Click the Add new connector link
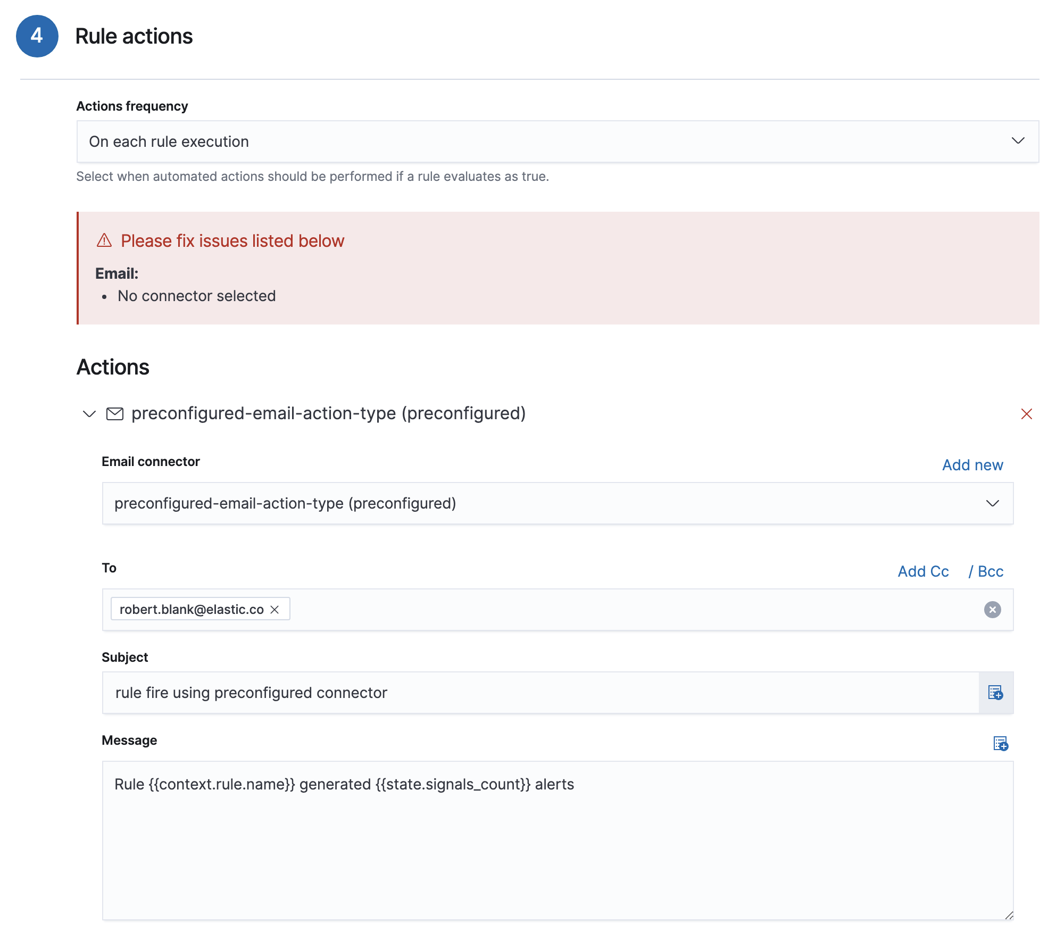The width and height of the screenshot is (1048, 948). 972,465
